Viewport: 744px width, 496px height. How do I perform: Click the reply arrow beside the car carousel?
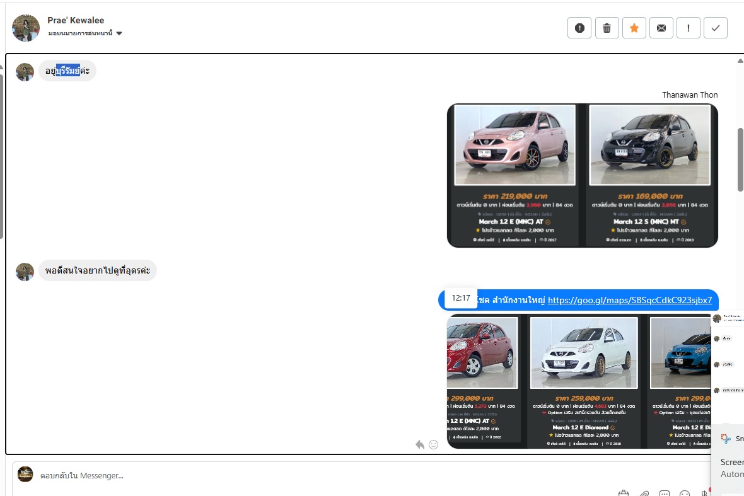pos(420,444)
